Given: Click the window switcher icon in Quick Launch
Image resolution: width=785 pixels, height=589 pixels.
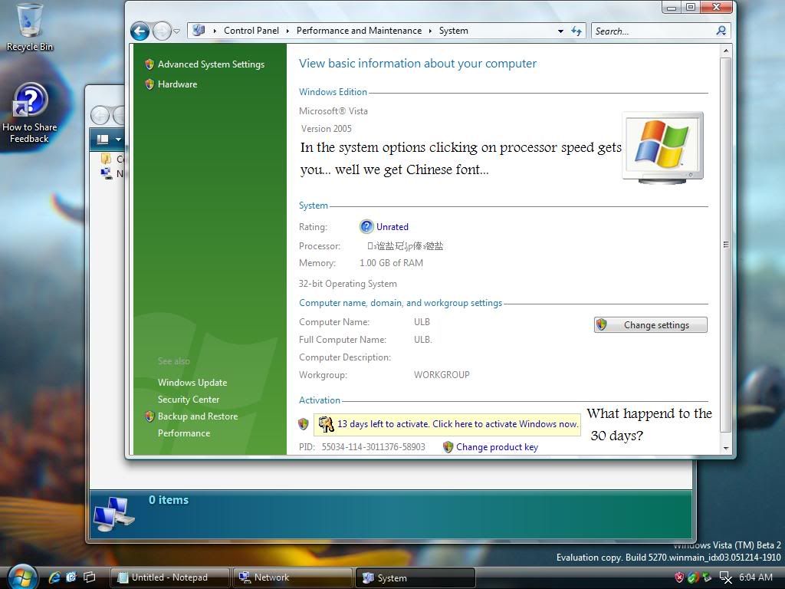Looking at the screenshot, I should (x=90, y=577).
